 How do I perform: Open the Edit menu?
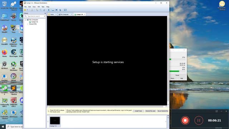click(x=29, y=7)
